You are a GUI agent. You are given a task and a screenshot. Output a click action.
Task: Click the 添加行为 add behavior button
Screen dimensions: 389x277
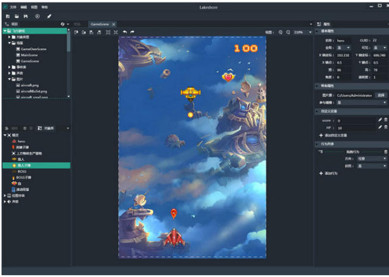328,173
